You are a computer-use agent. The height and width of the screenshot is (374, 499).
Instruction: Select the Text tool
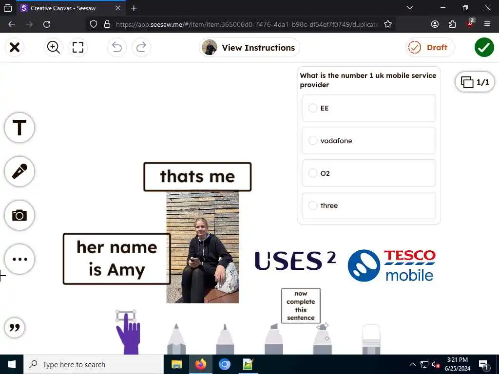[19, 128]
